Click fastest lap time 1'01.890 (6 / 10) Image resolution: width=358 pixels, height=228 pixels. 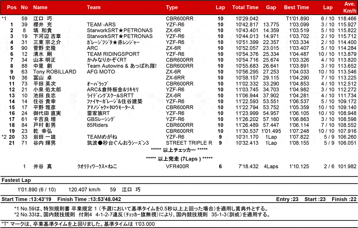click(x=37, y=190)
